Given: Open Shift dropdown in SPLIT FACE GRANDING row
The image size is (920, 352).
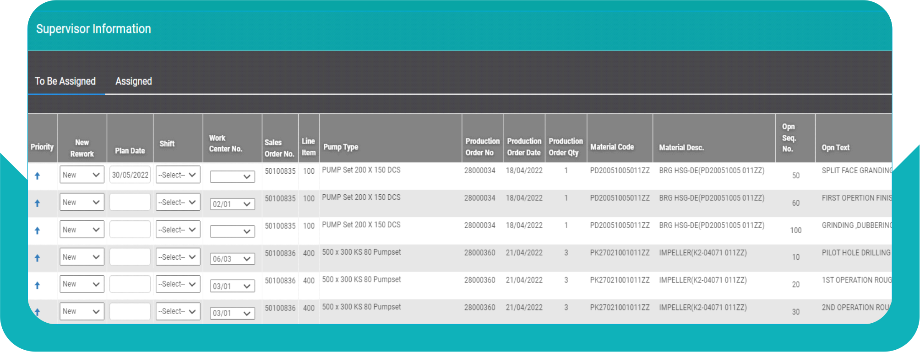Looking at the screenshot, I should [178, 175].
